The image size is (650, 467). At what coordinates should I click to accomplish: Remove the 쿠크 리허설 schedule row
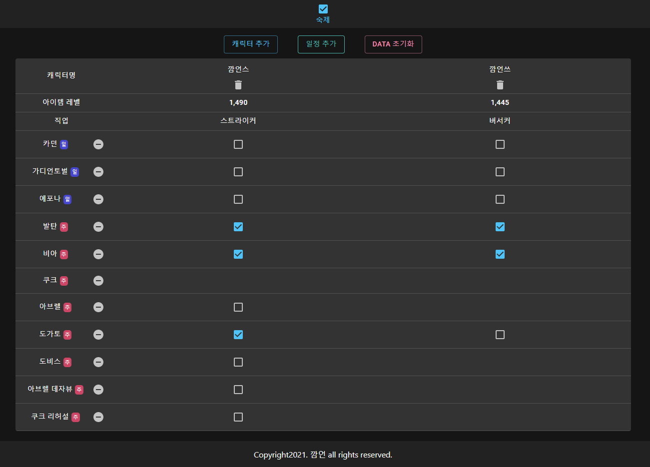[98, 417]
